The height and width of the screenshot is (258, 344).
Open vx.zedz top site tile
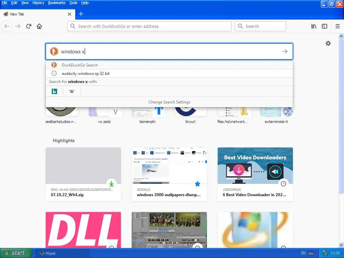pos(104,116)
